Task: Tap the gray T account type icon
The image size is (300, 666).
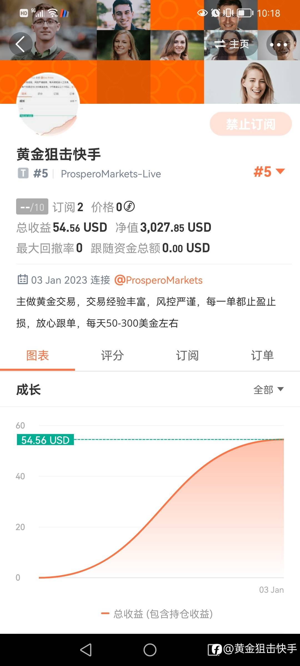Action: (23, 173)
